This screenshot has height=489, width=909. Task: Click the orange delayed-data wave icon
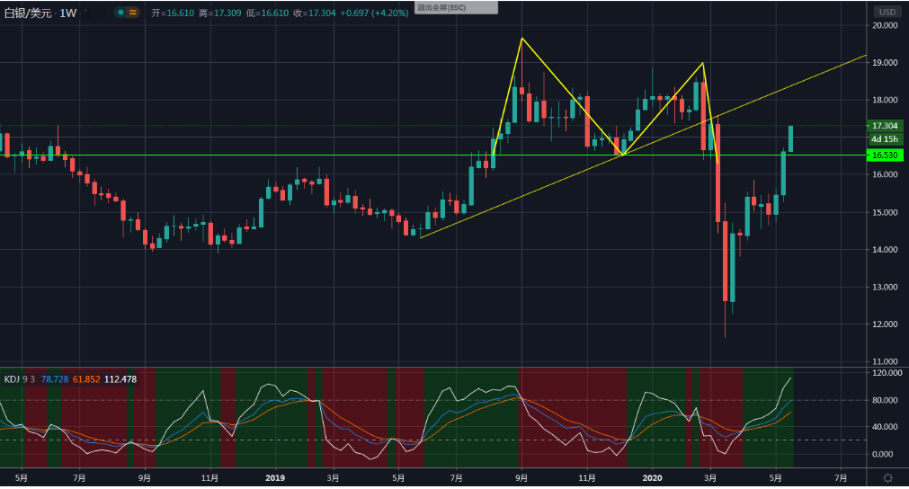pyautogui.click(x=133, y=13)
